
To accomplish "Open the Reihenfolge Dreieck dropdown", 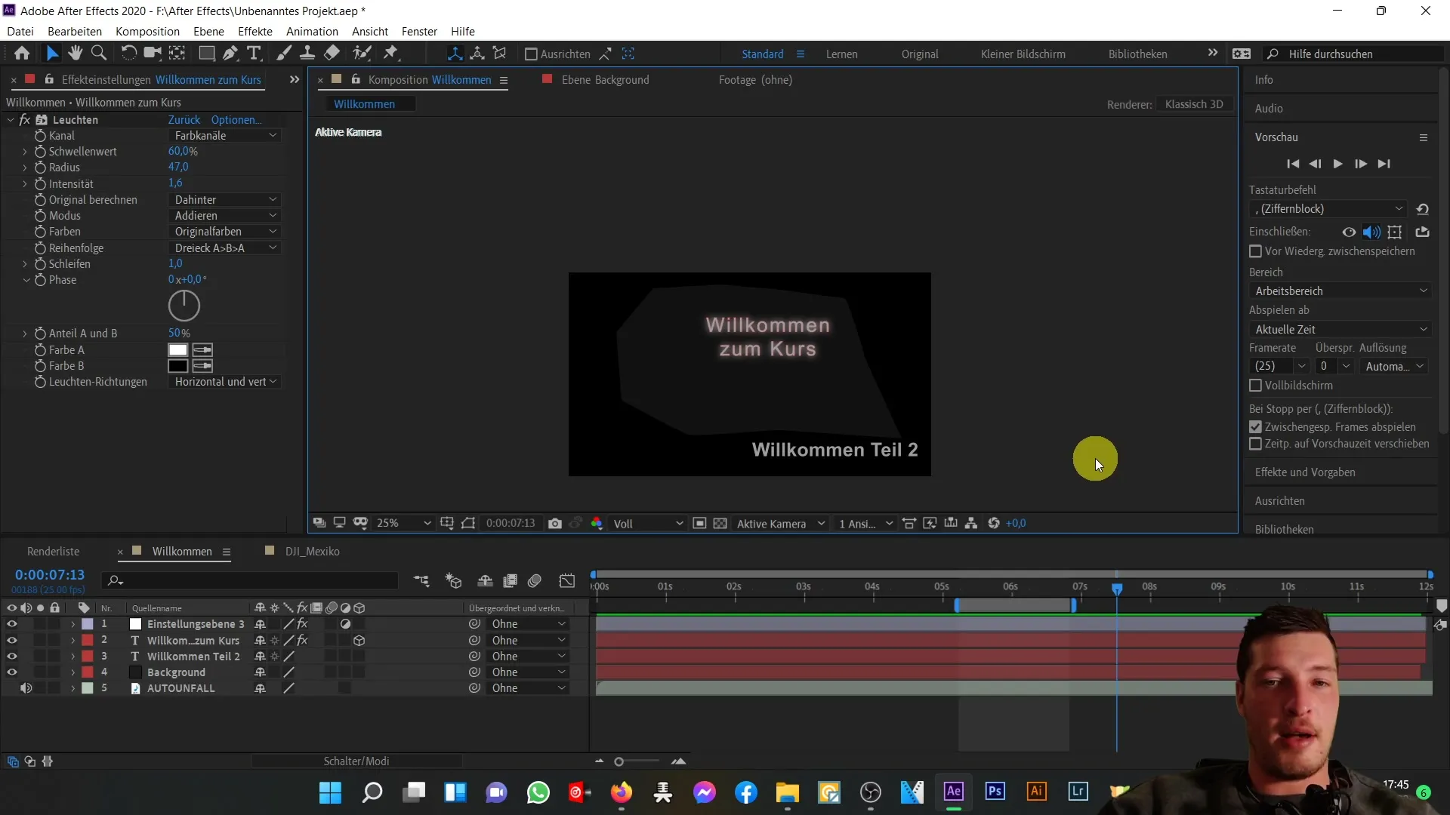I will coord(225,248).
